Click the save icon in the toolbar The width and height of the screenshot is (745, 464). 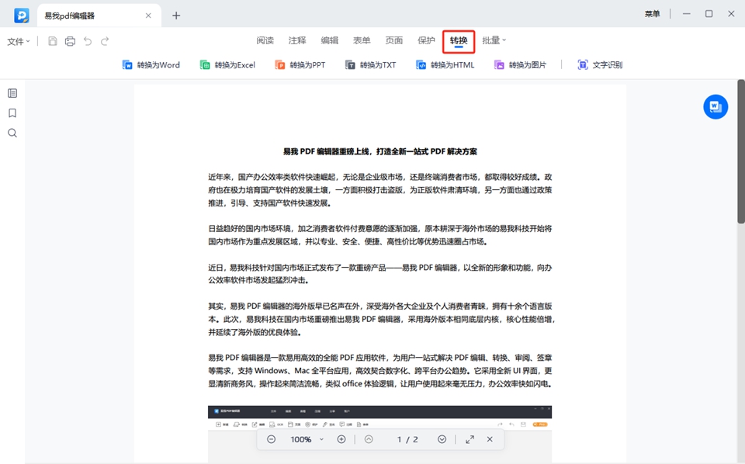(53, 41)
